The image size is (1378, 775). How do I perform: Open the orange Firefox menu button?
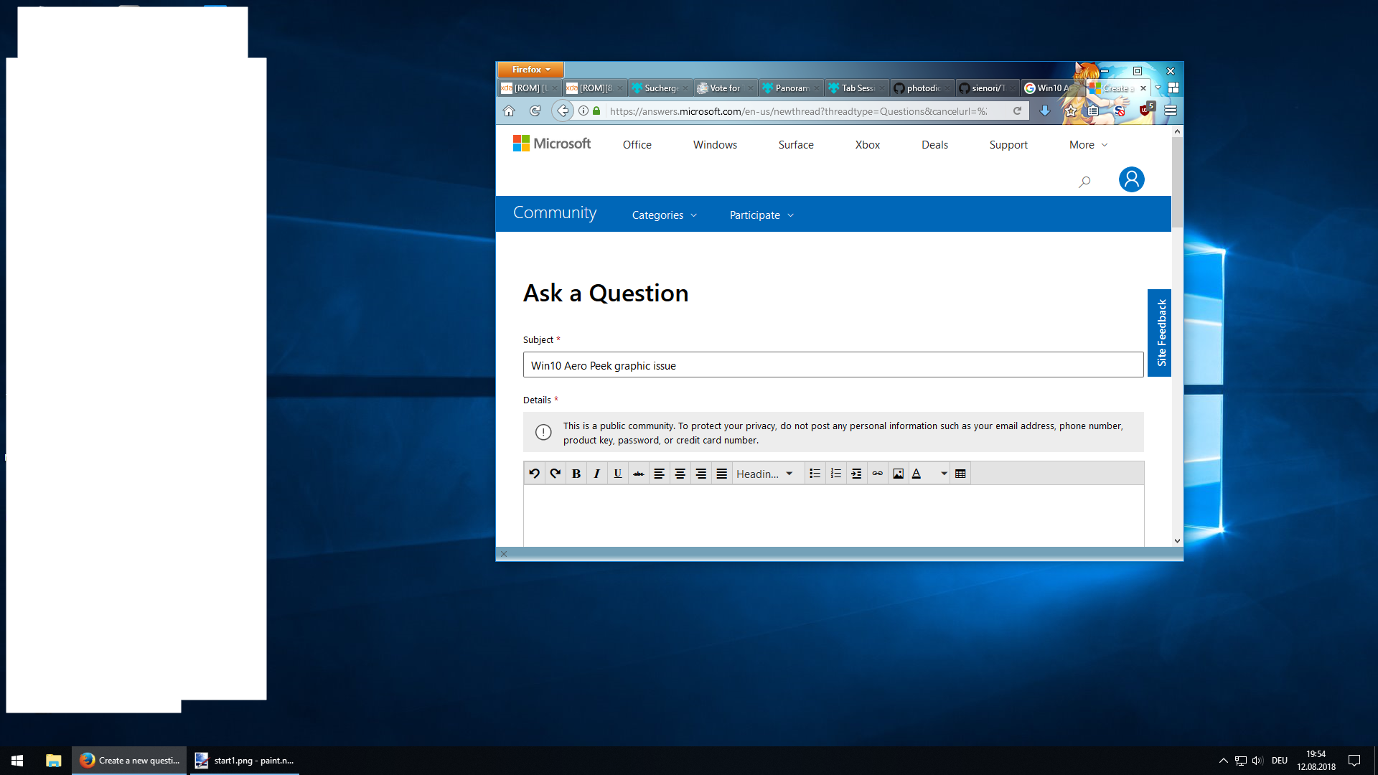pos(530,70)
